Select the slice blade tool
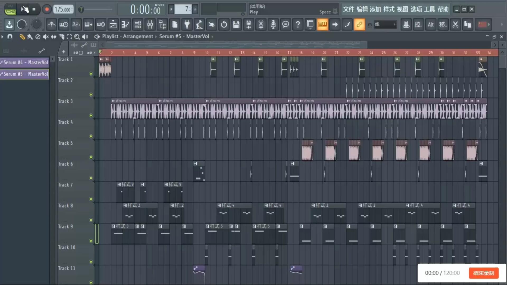507x285 pixels. click(62, 37)
